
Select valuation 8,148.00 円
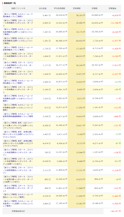coord(98,203)
